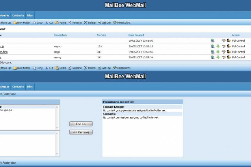This screenshot has width=251, height=167.
Task: Click the up scroll arrow of the contact groups list
Action: (x=57, y=107)
